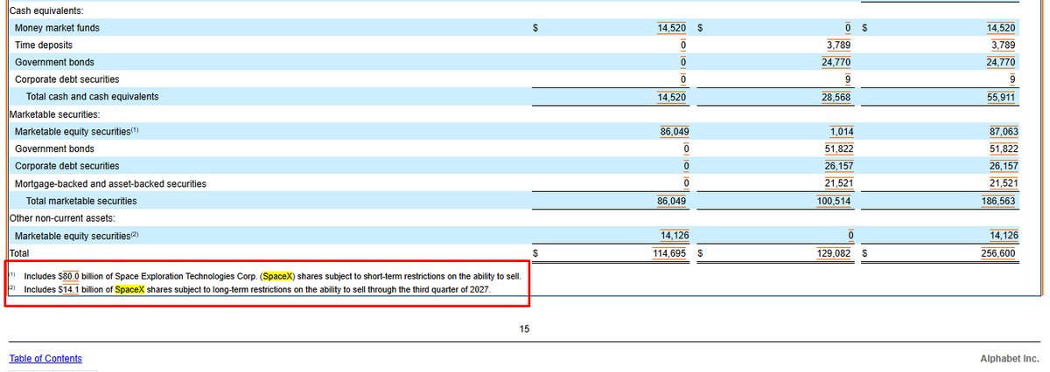Click the 'Other non-current assets:' heading
This screenshot has width=1050, height=372.
pyautogui.click(x=62, y=217)
